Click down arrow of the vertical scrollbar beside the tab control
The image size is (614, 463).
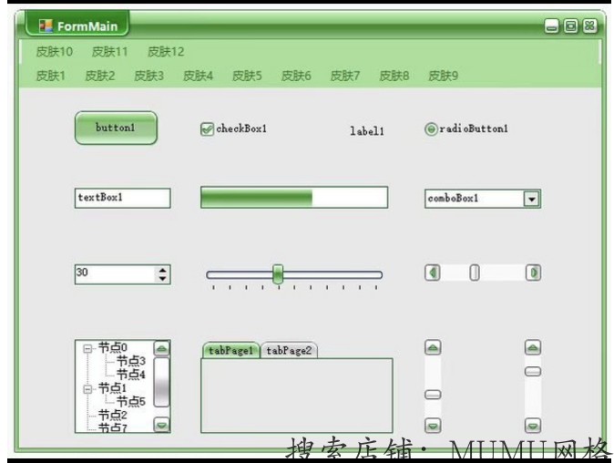[433, 426]
